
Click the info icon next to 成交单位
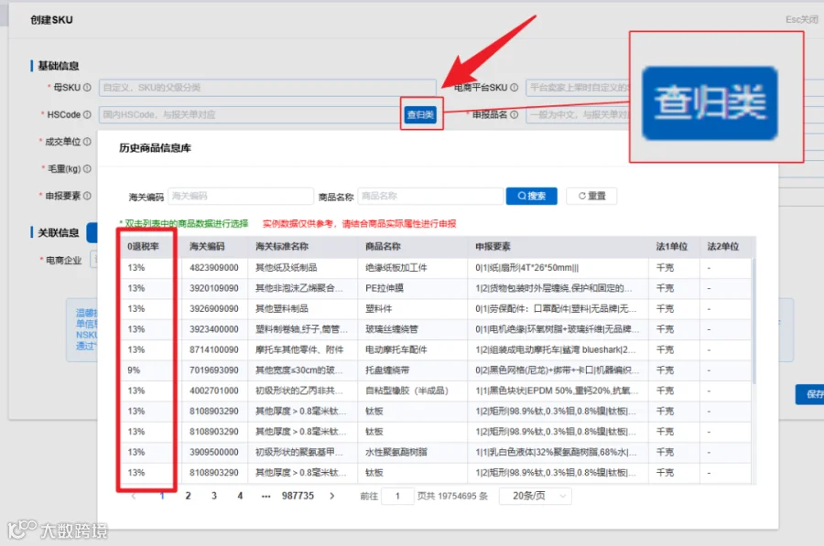coord(87,142)
